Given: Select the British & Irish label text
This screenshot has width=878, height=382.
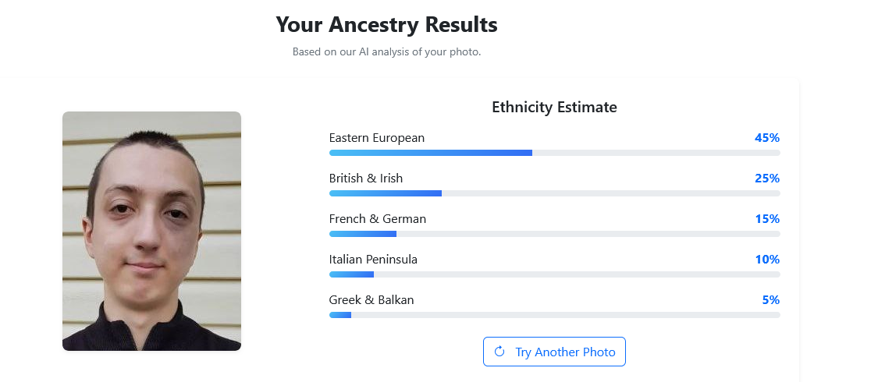Looking at the screenshot, I should (366, 179).
